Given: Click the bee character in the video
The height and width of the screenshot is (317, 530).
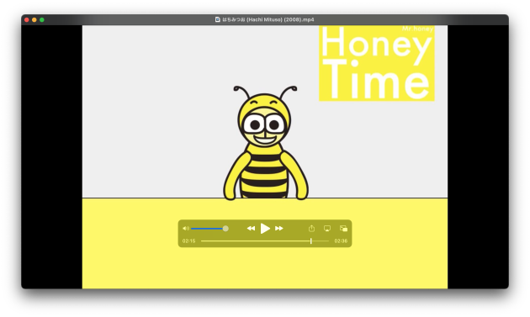Looking at the screenshot, I should [265, 143].
